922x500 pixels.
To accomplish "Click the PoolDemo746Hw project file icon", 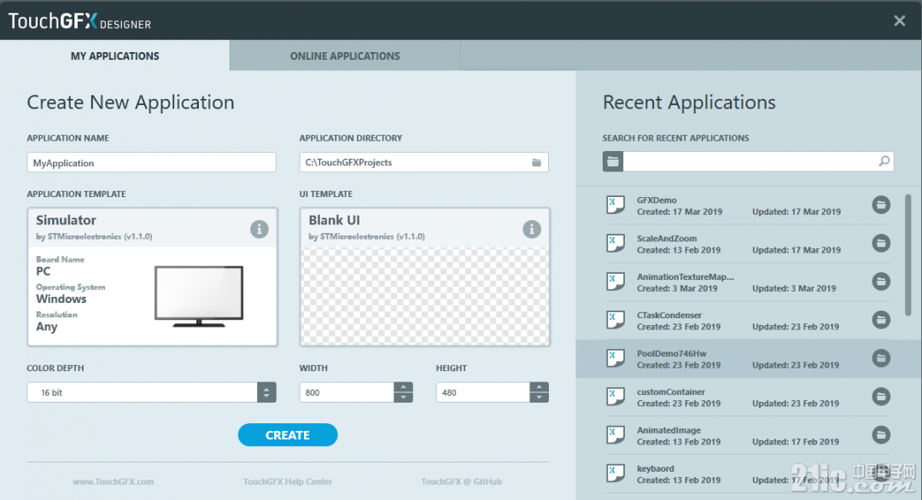I will (615, 358).
